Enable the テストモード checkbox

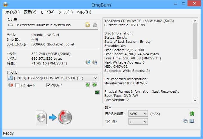pos(17,85)
